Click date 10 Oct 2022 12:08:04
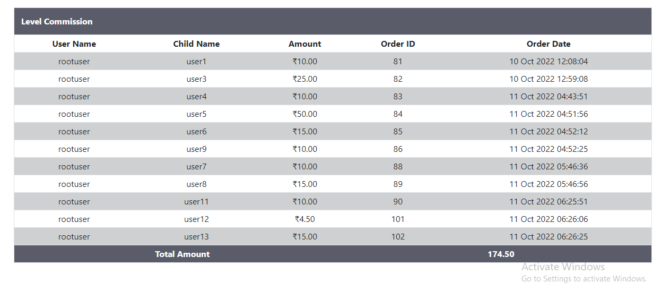 click(x=549, y=62)
